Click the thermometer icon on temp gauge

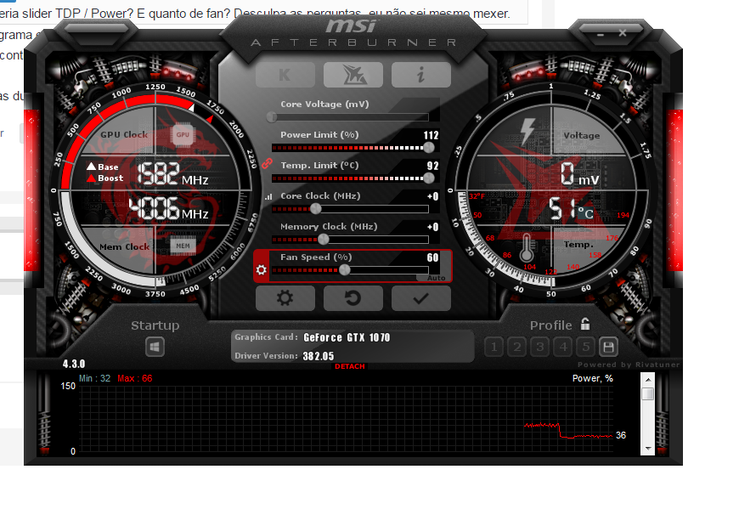(527, 248)
